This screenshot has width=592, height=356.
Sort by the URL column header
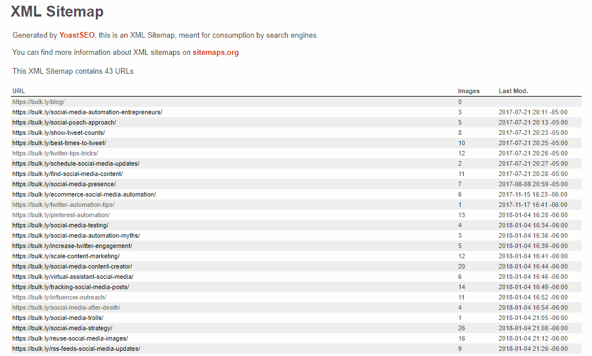coord(19,91)
